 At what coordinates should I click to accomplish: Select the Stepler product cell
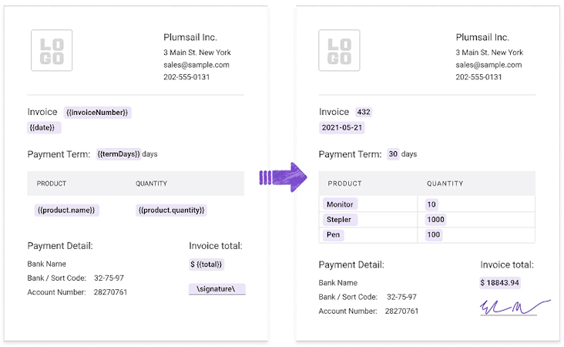(339, 220)
